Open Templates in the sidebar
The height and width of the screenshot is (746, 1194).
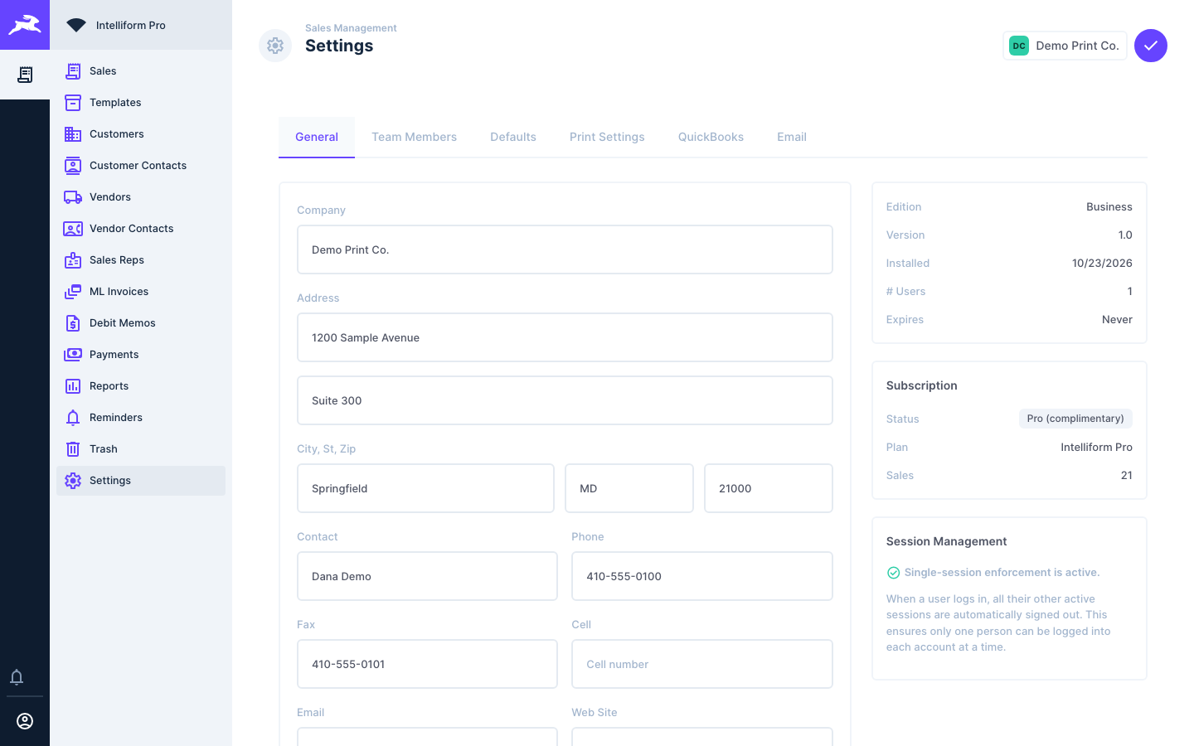click(x=141, y=103)
